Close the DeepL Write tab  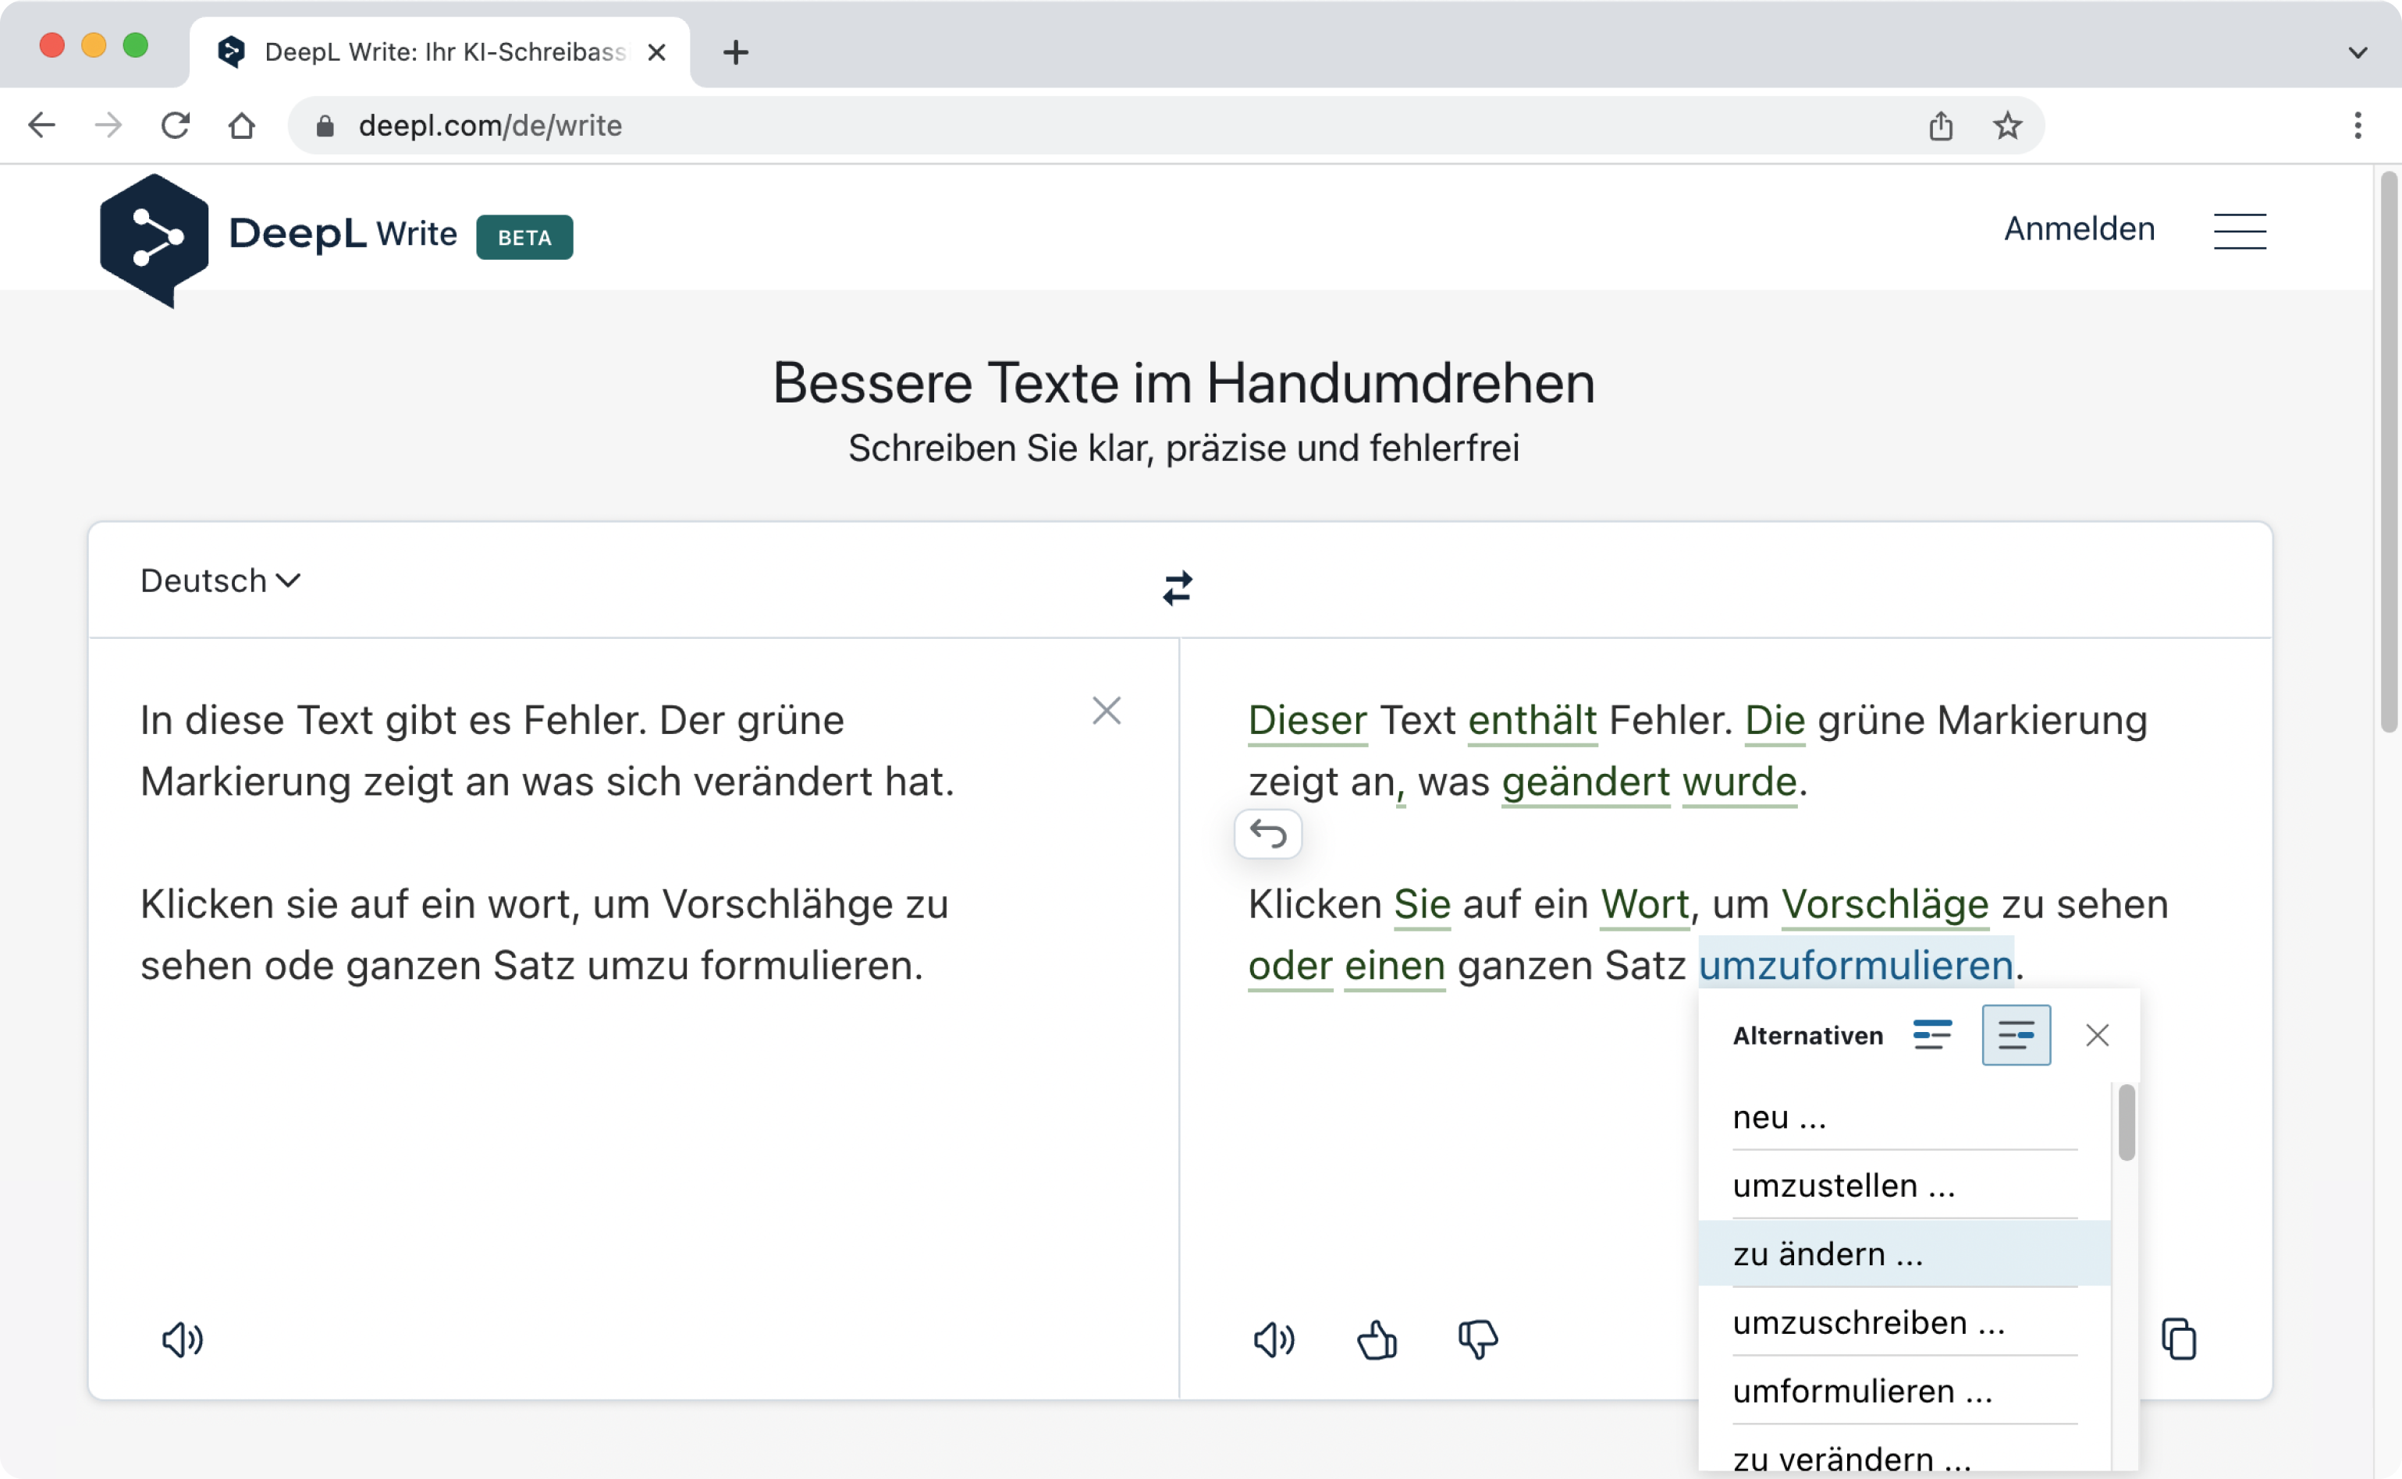click(656, 51)
